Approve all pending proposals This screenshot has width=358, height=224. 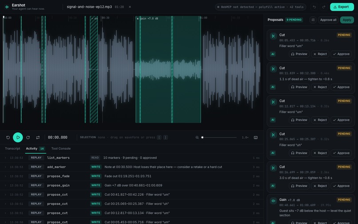click(x=328, y=20)
